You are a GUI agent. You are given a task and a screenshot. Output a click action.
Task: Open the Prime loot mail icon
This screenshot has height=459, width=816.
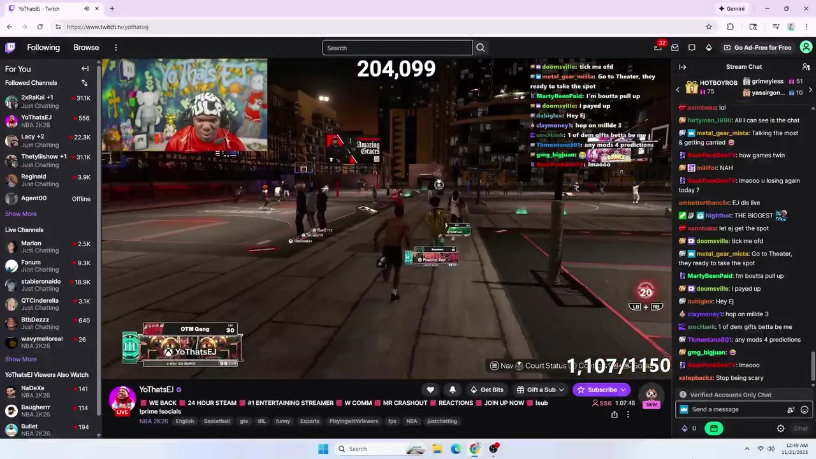tap(675, 48)
